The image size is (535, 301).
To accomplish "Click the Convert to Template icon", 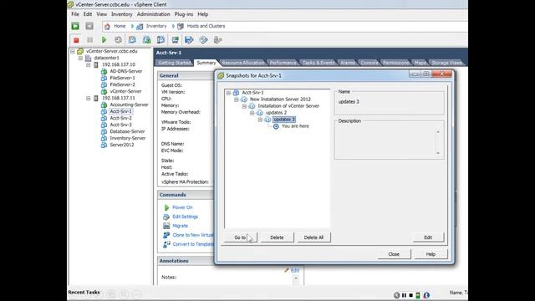I will 166,244.
